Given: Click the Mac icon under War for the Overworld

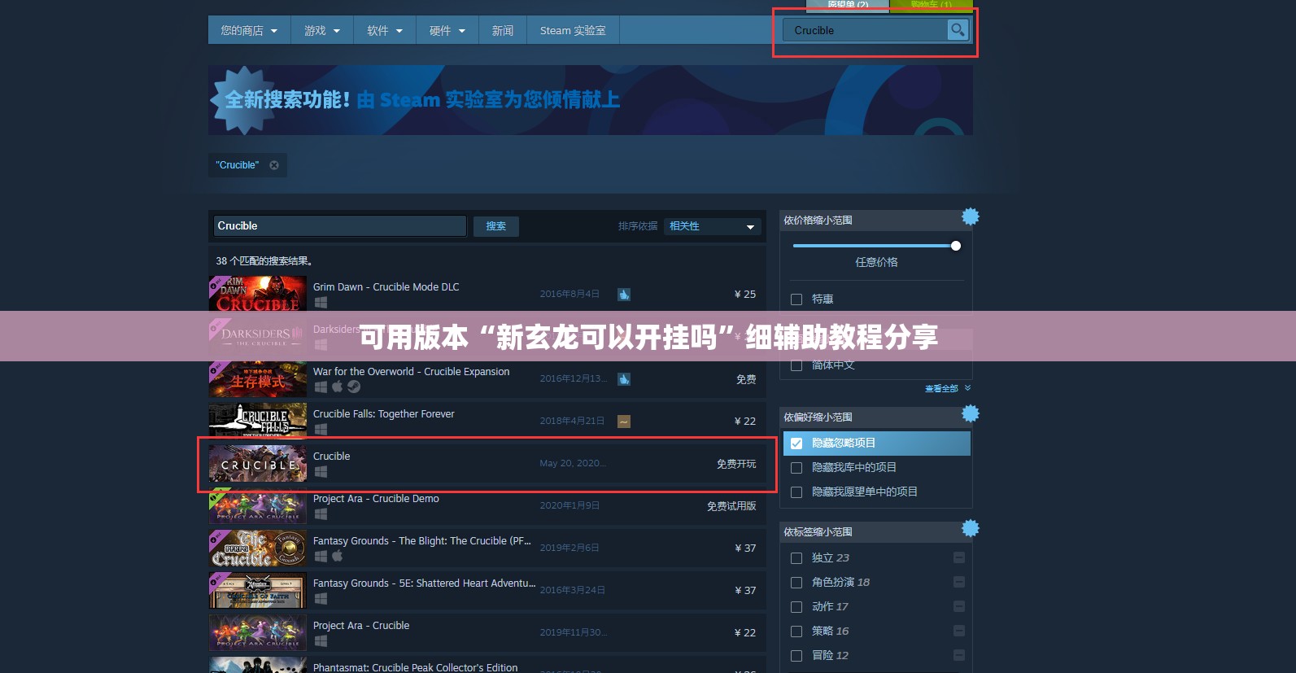Looking at the screenshot, I should pyautogui.click(x=338, y=387).
